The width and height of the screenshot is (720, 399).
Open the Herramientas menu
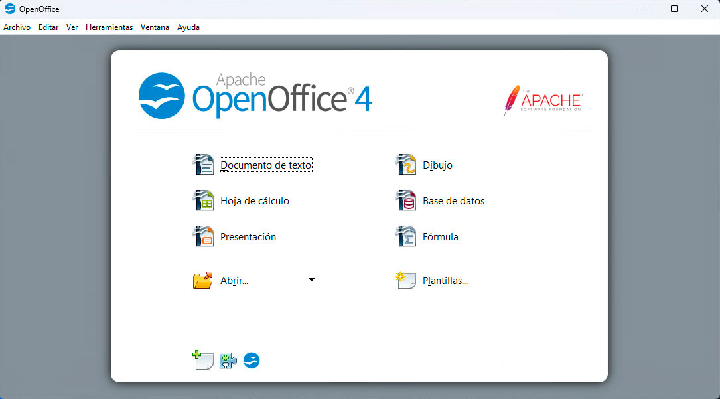click(x=109, y=27)
